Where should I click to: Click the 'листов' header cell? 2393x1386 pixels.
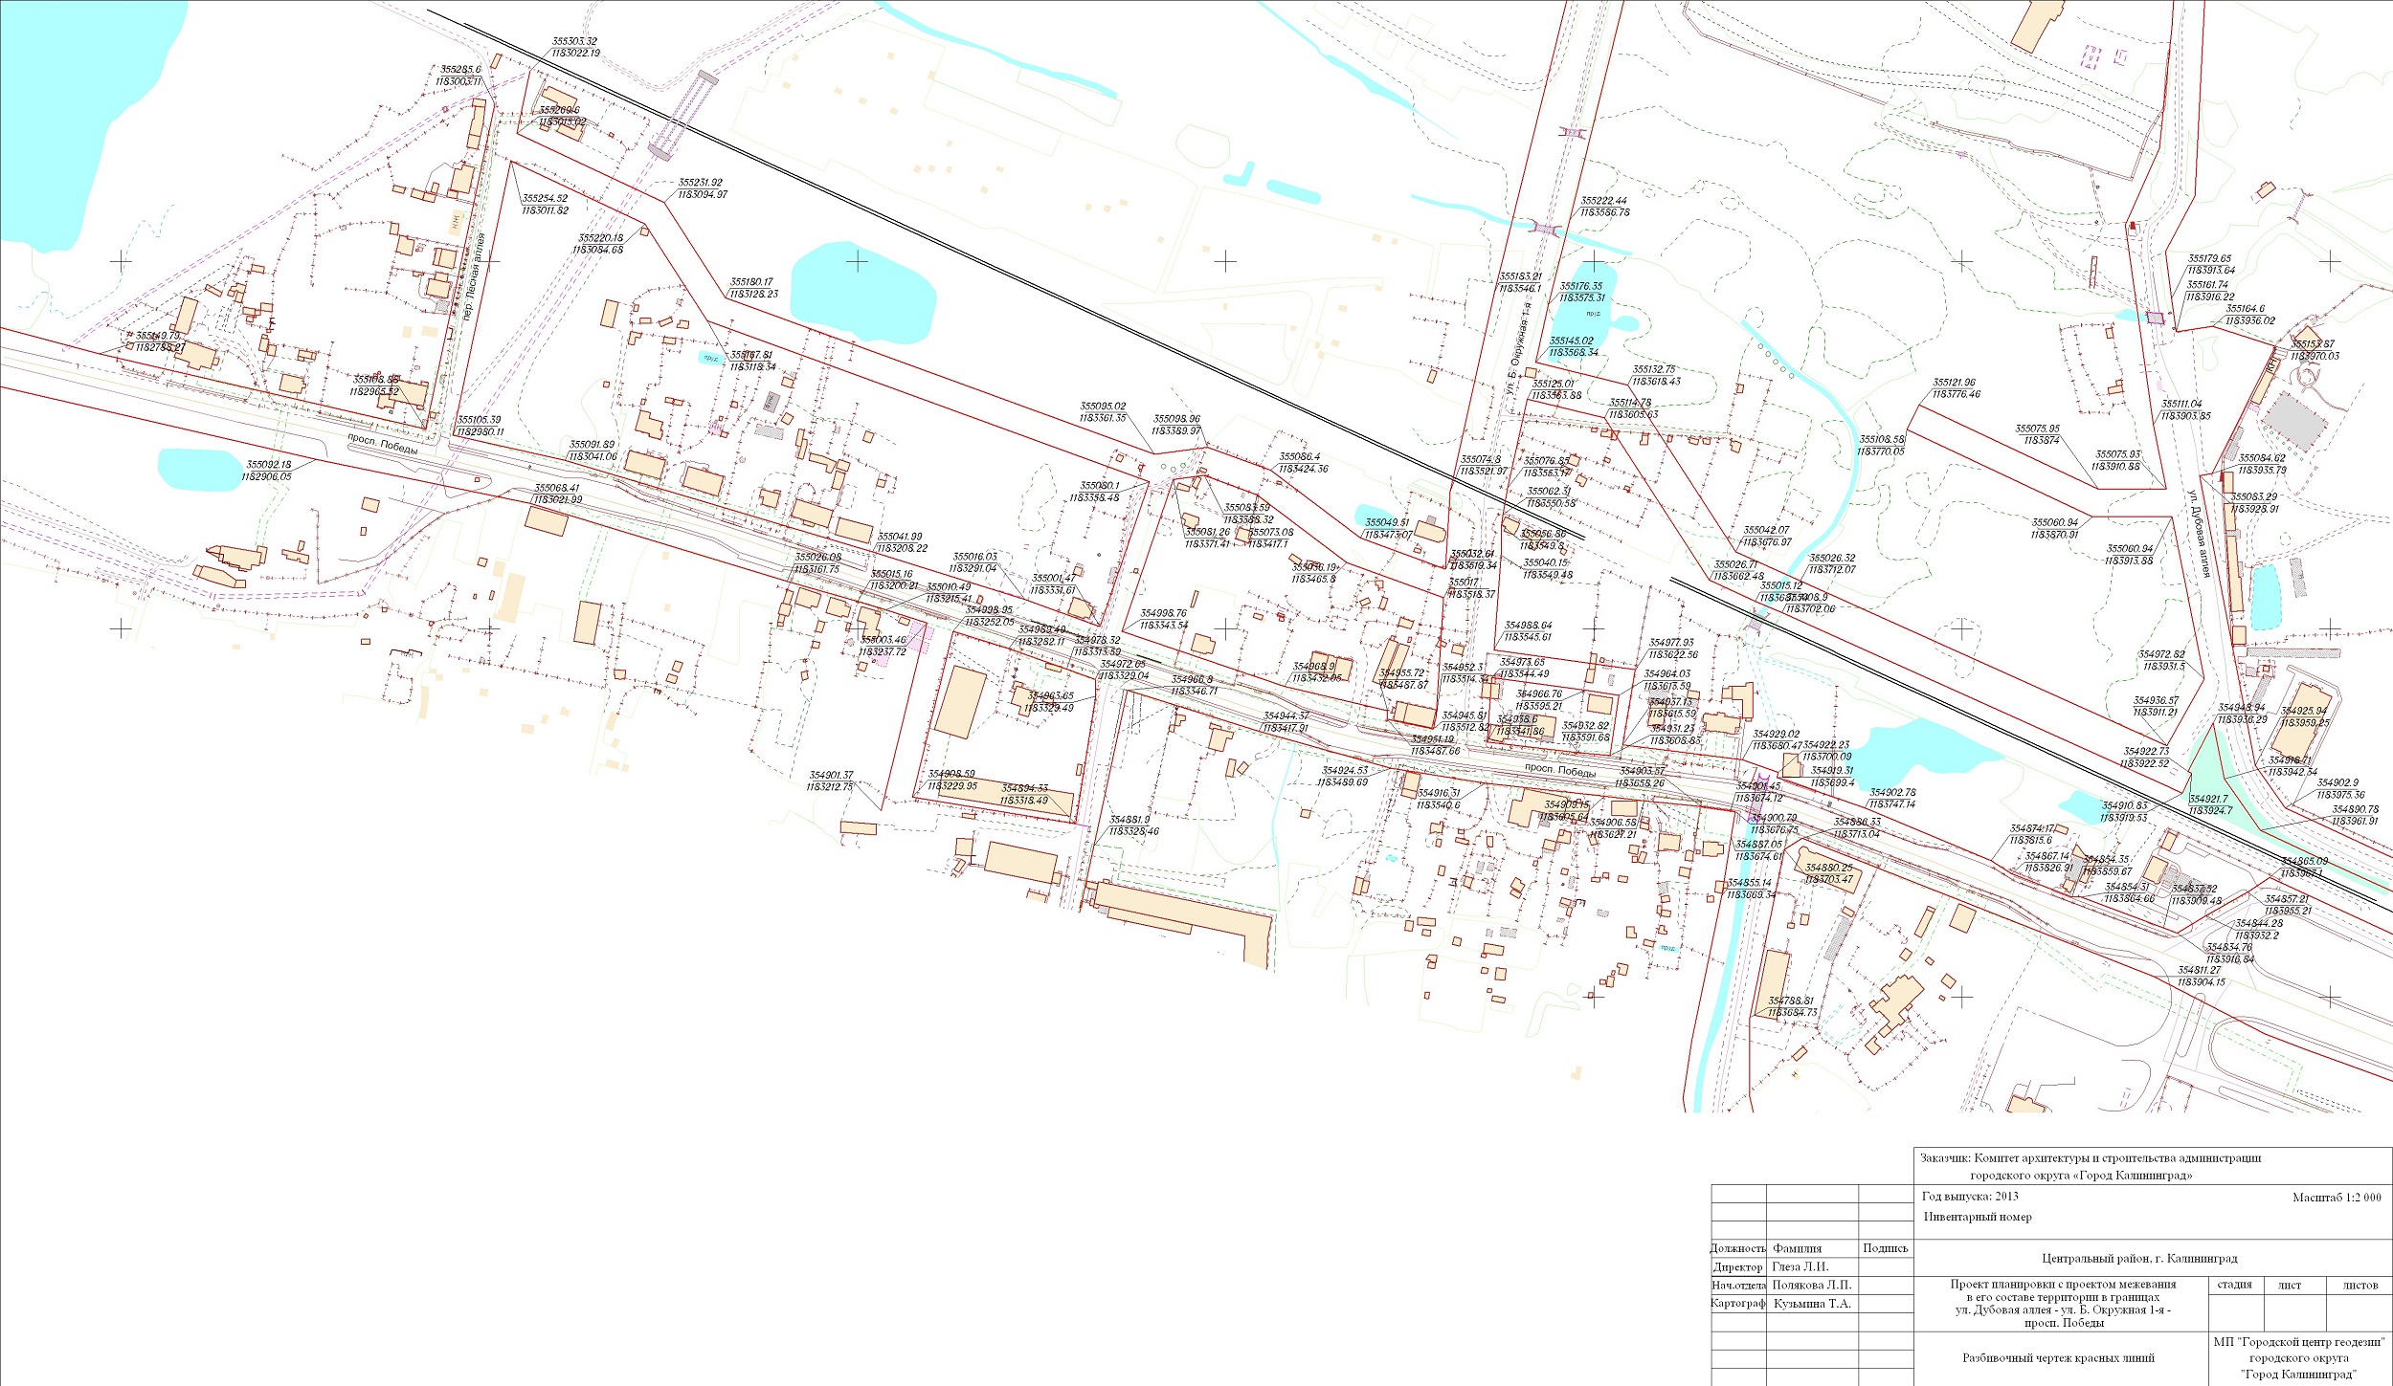[x=2359, y=1286]
